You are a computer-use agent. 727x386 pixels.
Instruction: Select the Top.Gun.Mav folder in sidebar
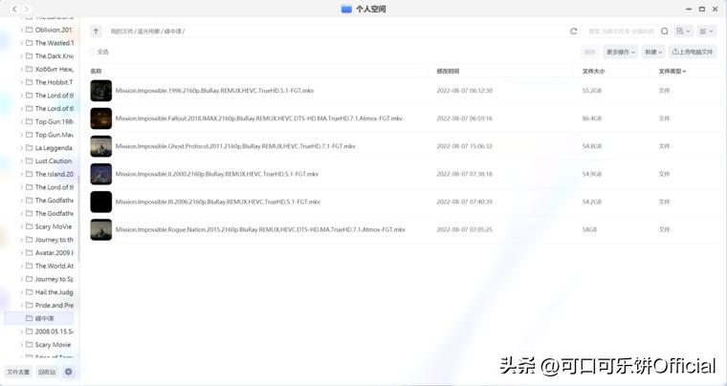click(x=54, y=135)
